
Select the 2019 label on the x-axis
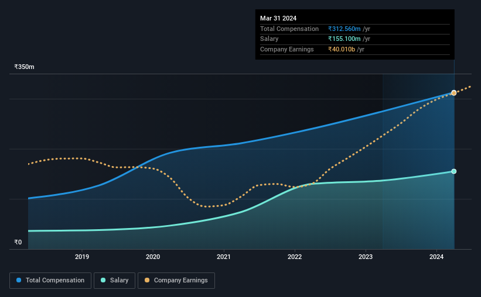pyautogui.click(x=82, y=257)
